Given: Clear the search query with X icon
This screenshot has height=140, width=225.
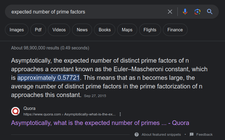Looking at the screenshot, I should (x=170, y=12).
